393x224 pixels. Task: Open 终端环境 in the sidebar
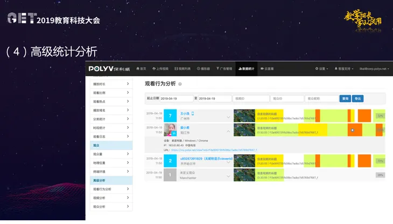[111, 171]
